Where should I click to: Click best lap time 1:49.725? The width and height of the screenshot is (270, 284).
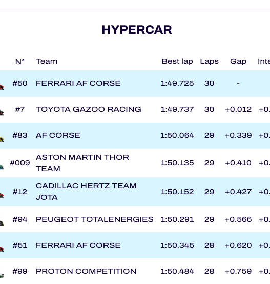point(177,83)
